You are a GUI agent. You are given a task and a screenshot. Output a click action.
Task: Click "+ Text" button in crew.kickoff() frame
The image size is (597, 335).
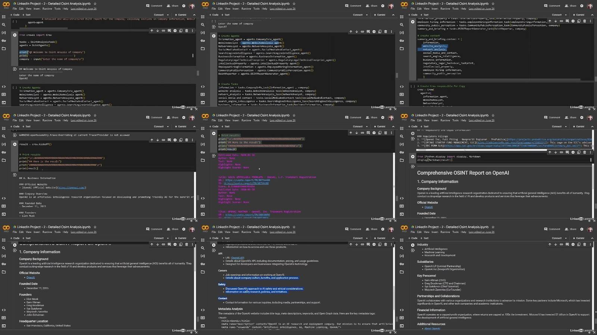click(26, 127)
